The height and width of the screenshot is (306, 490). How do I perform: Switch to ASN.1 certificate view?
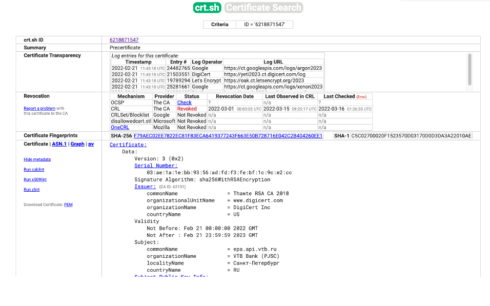(59, 144)
